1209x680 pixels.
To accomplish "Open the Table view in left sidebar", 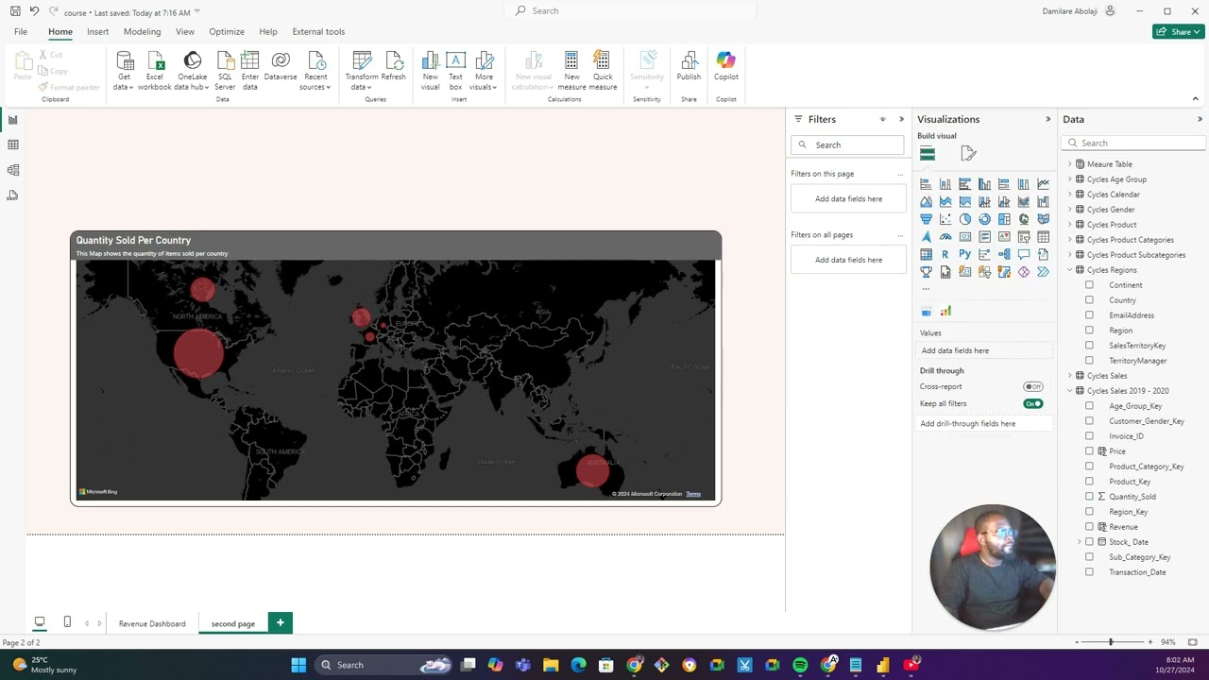I will pos(13,144).
